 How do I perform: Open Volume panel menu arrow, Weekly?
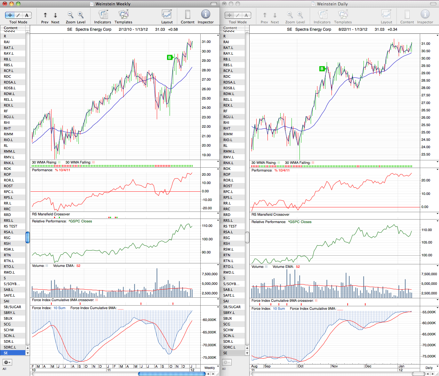click(218, 265)
